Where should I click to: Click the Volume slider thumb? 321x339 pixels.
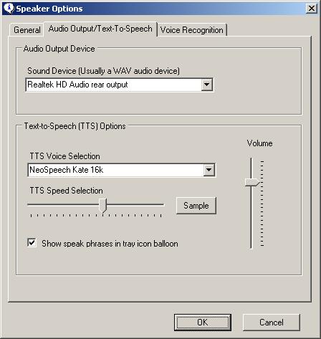tap(252, 183)
